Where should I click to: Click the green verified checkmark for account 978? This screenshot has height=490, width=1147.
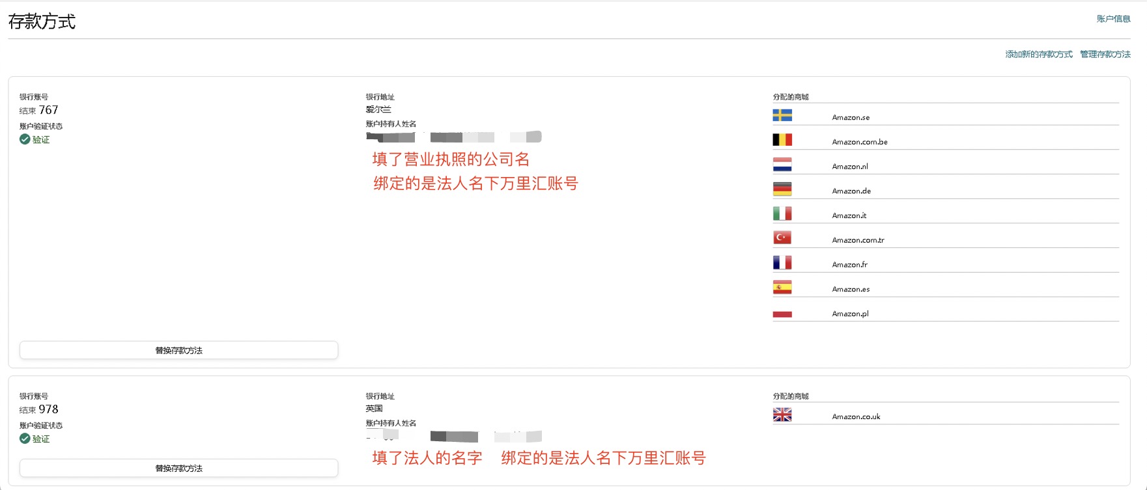(25, 439)
